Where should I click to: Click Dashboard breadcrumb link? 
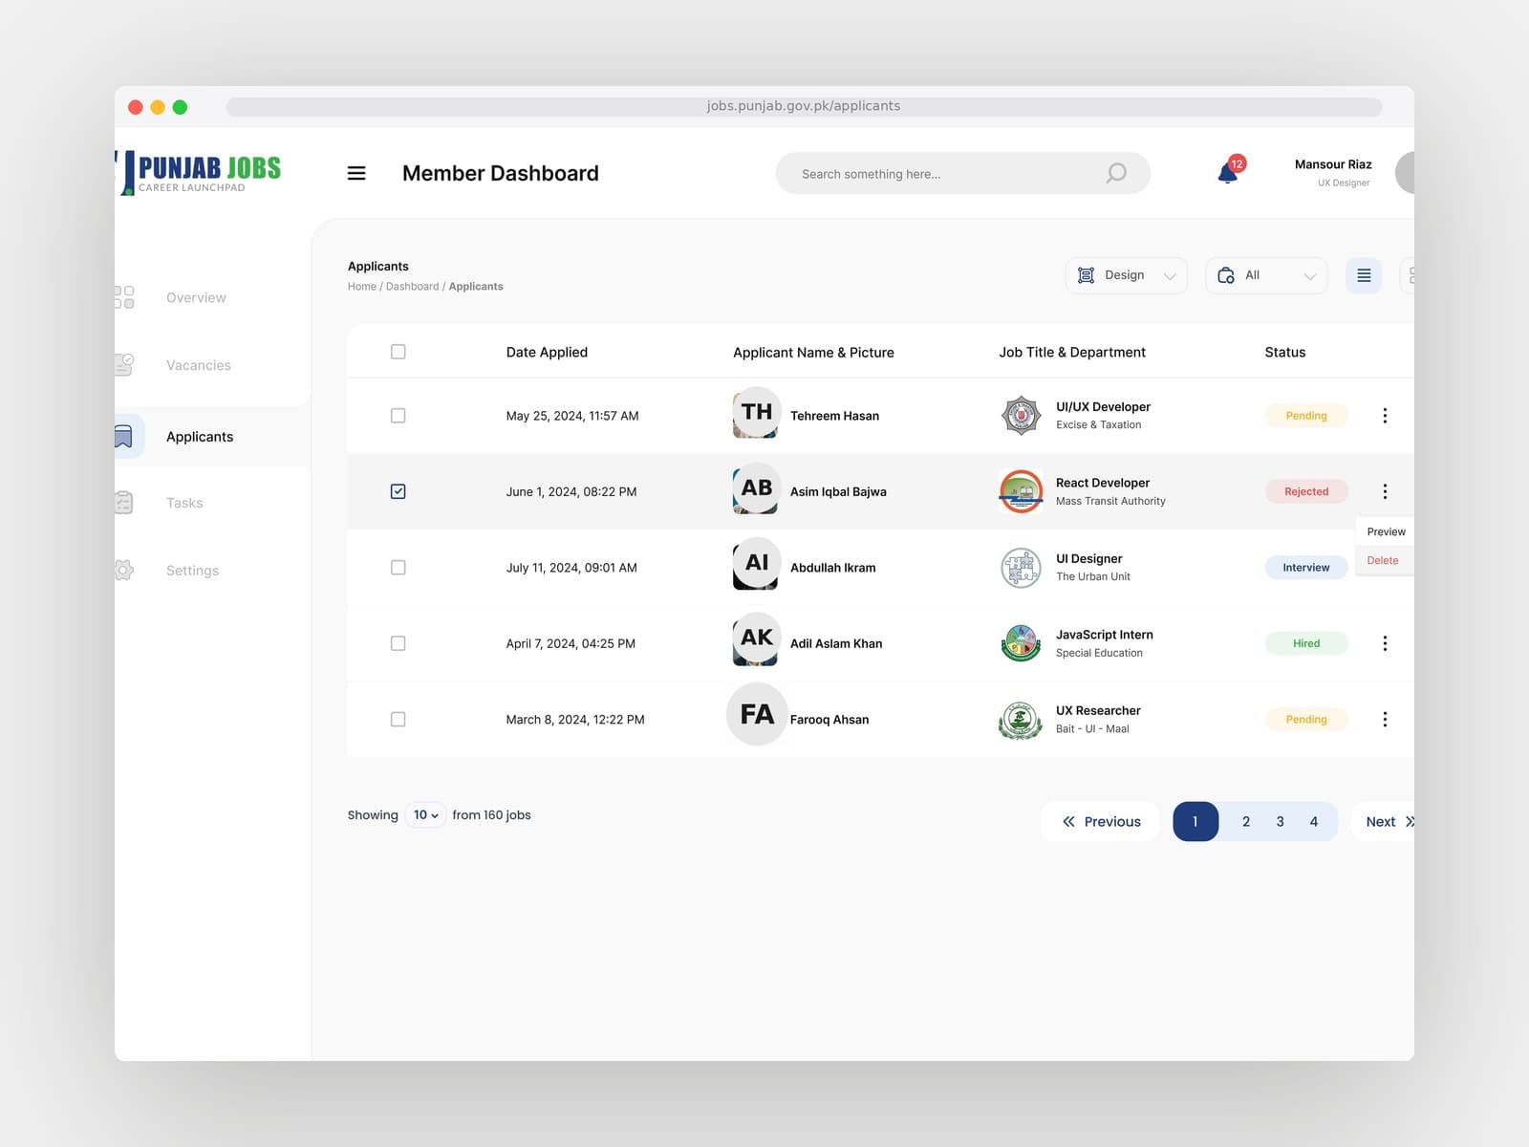413,287
